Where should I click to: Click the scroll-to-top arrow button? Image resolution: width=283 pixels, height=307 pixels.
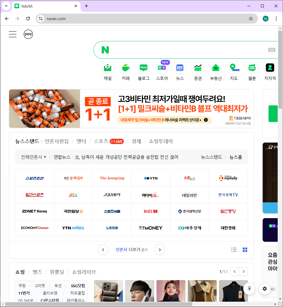[249, 289]
